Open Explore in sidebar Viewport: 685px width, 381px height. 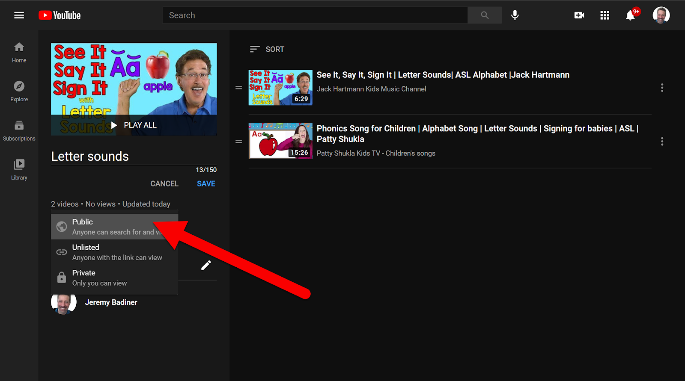[x=19, y=92]
